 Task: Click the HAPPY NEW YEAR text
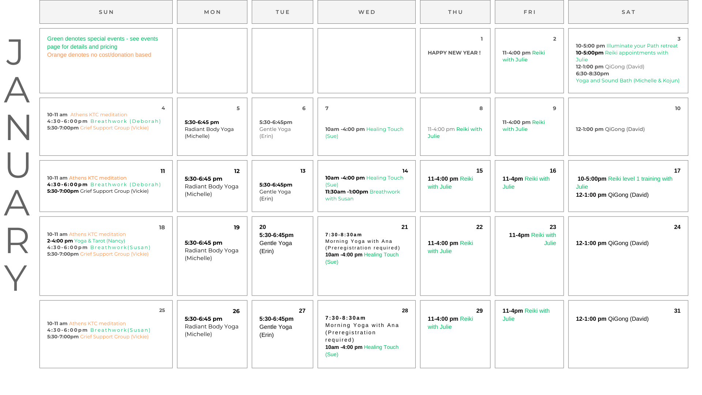pos(454,53)
